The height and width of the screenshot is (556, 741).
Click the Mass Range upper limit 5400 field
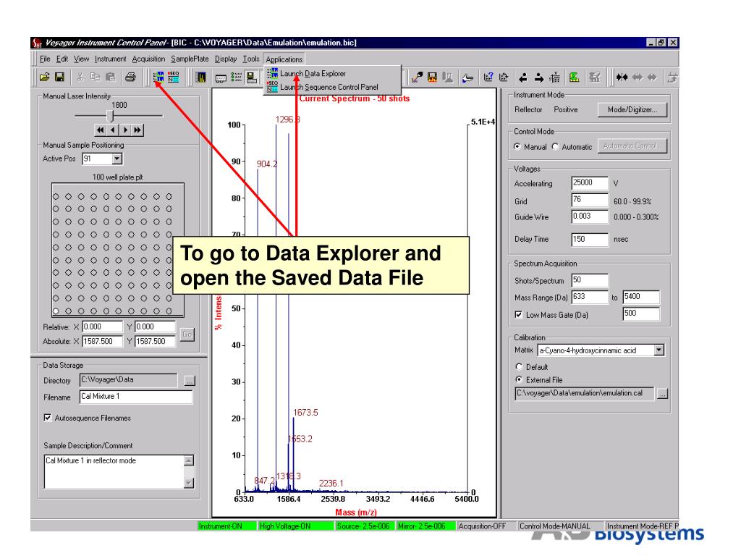(641, 297)
